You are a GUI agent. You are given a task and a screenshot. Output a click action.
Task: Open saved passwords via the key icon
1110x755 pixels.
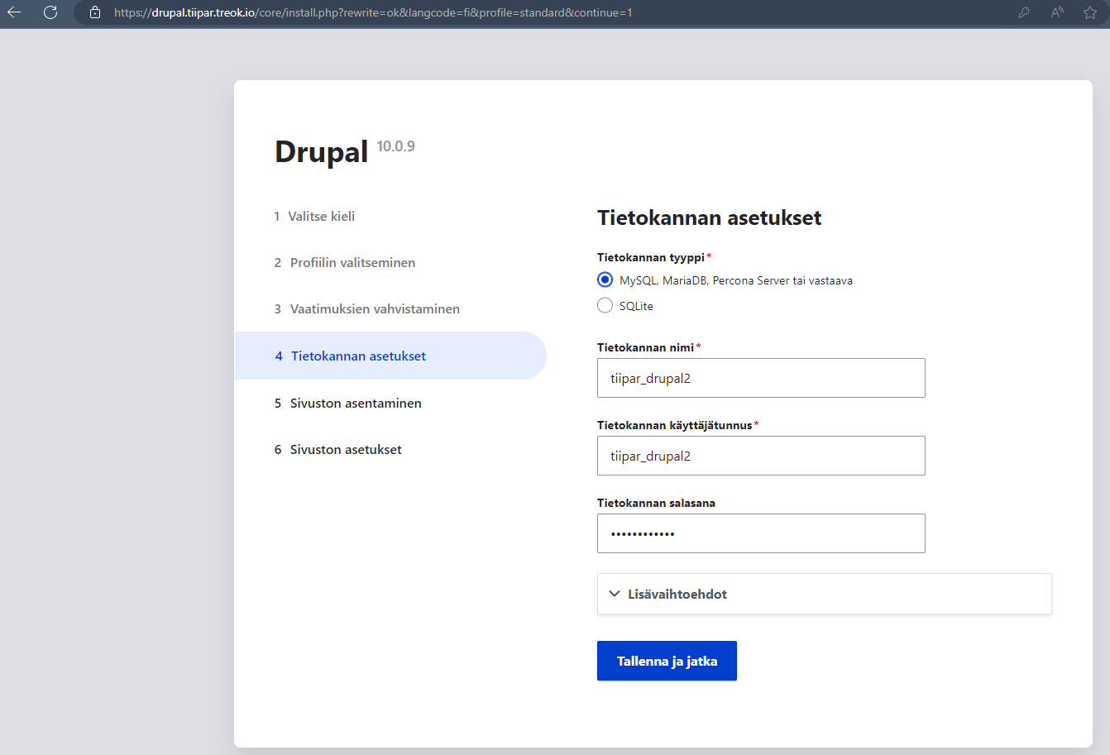[1024, 12]
